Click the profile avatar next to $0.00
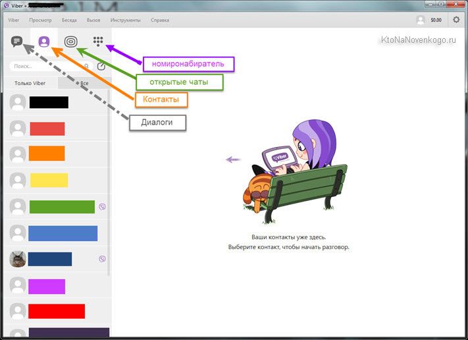This screenshot has width=468, height=340. pos(421,20)
